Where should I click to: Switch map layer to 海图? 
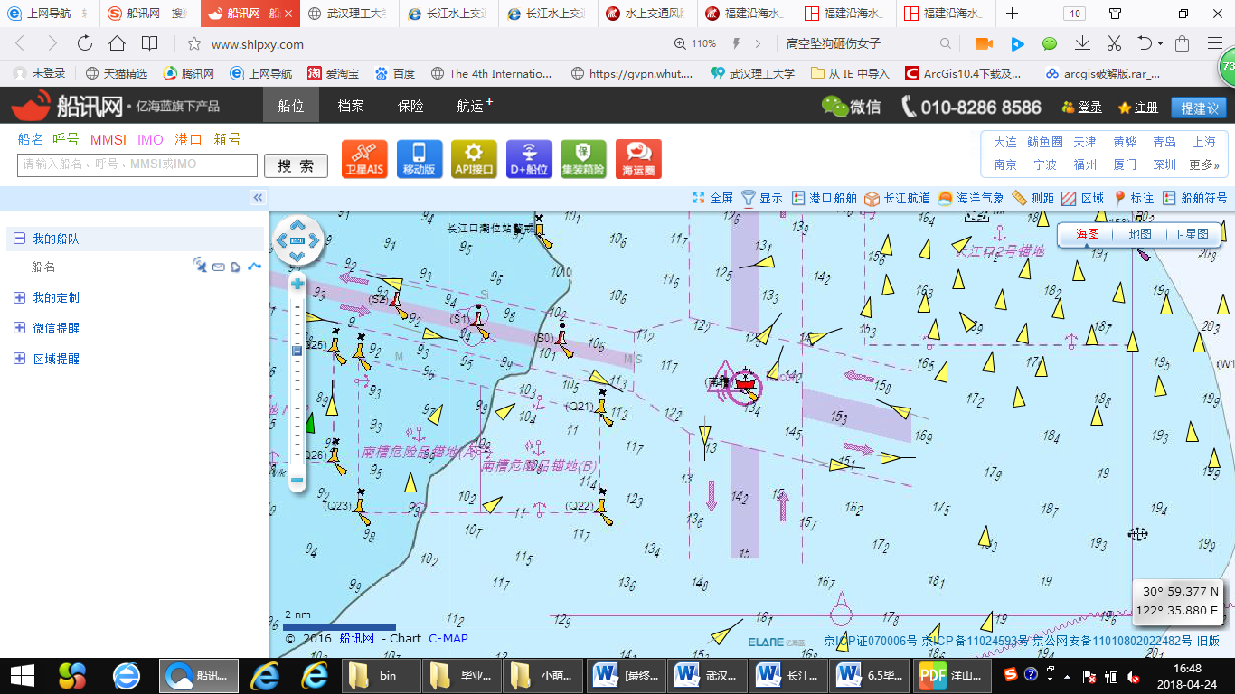tap(1088, 234)
